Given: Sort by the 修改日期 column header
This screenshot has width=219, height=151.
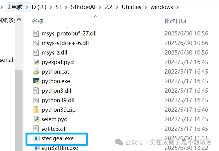Looking at the screenshot, I should click(175, 21).
